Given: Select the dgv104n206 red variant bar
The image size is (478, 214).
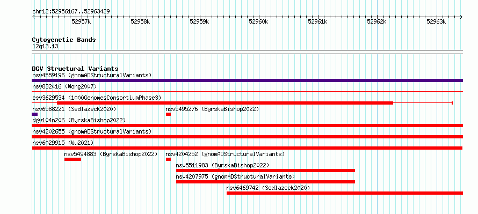Looking at the screenshot, I should coord(247,126).
